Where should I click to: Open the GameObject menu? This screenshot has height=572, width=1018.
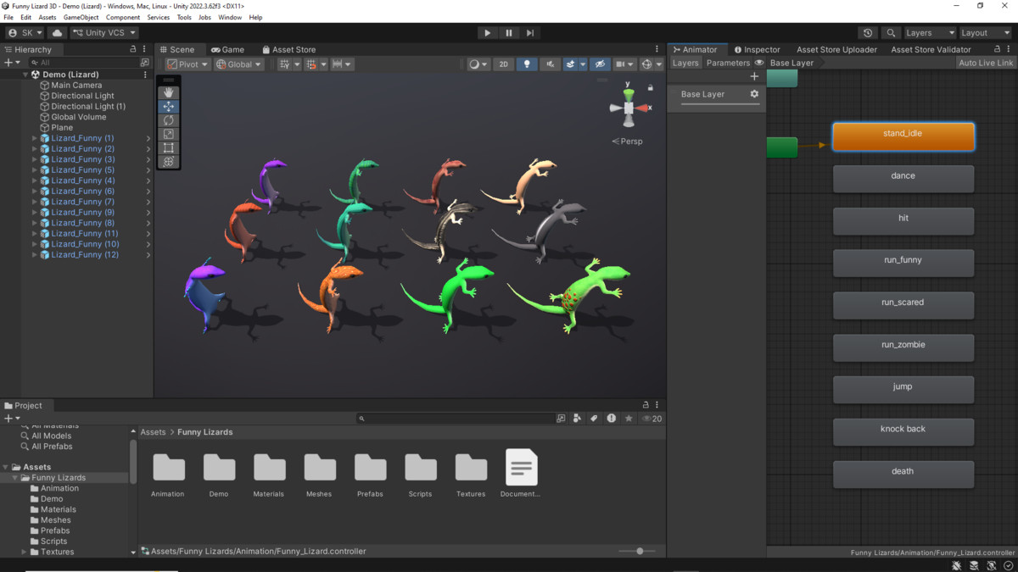81,17
